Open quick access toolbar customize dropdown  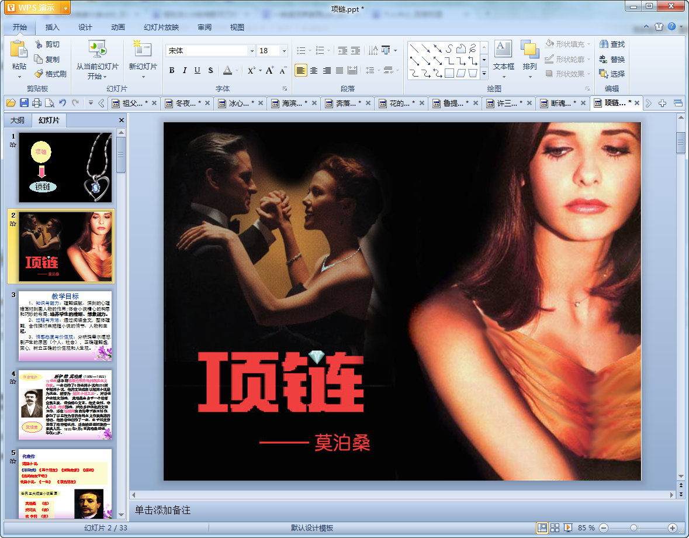[91, 103]
